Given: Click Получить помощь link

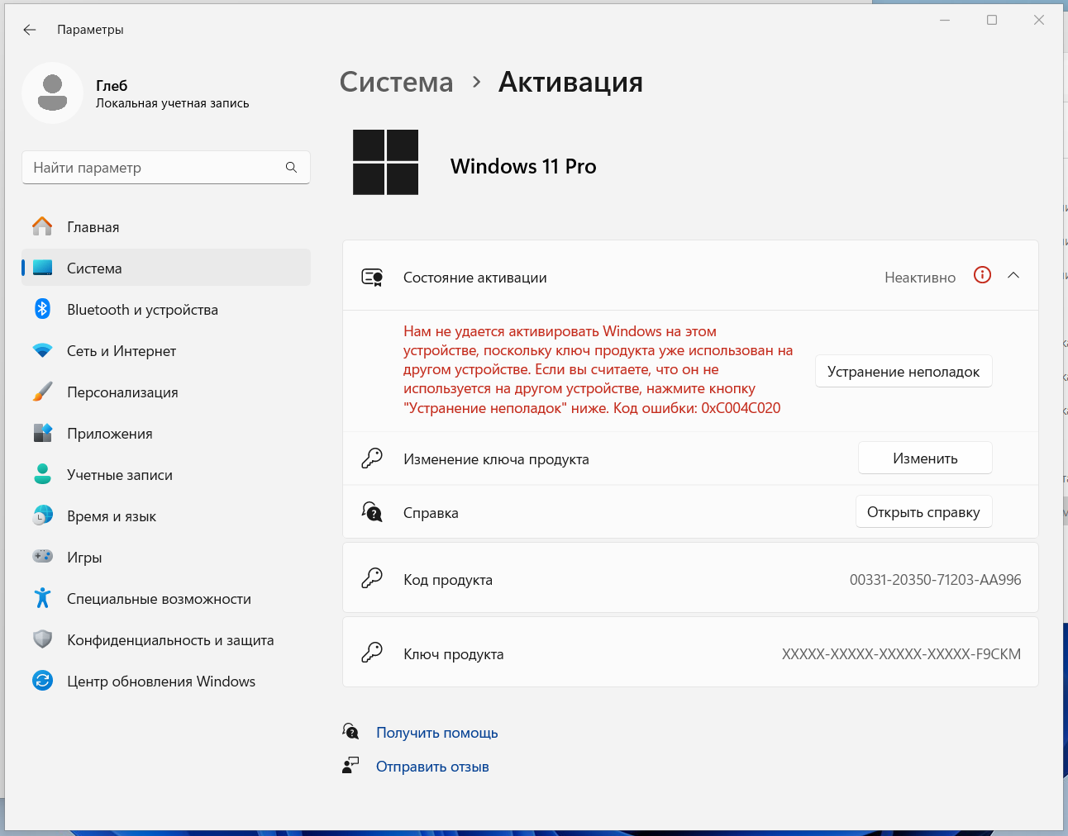Looking at the screenshot, I should (437, 733).
